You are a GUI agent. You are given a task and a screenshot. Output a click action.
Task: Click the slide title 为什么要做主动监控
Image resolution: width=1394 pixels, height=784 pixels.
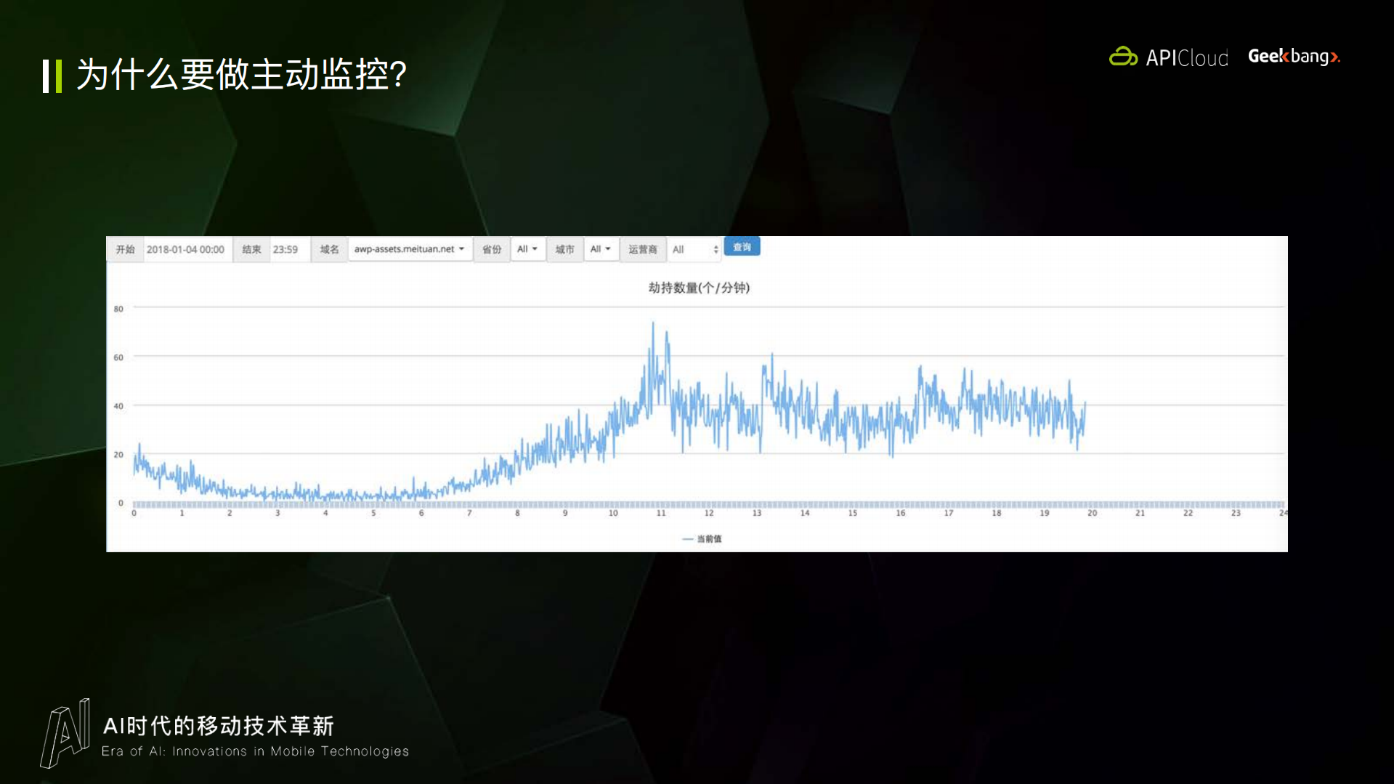tap(240, 75)
